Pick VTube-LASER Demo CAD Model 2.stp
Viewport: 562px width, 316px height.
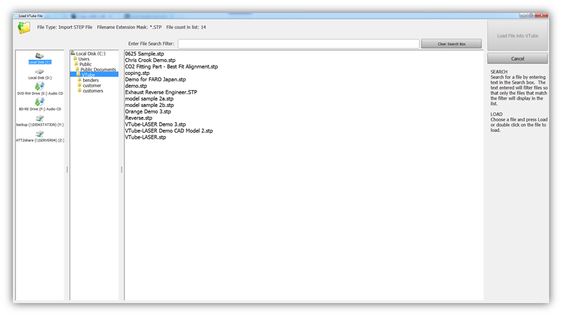169,131
